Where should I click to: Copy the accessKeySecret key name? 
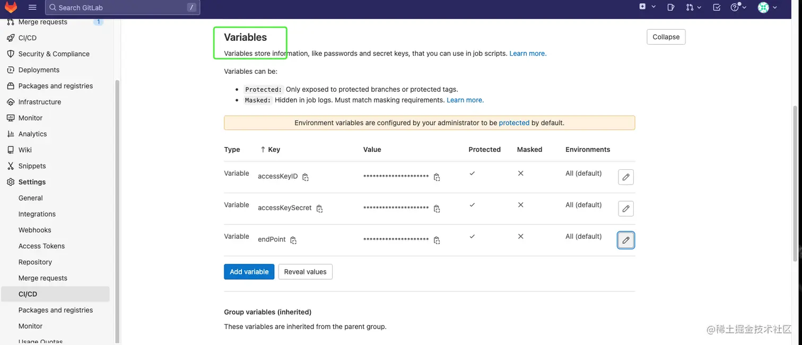click(x=319, y=209)
